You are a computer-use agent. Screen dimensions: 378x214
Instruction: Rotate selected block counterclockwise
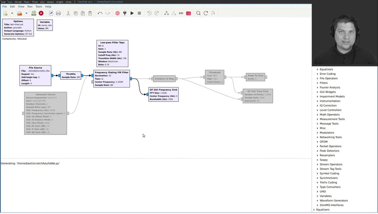click(x=149, y=13)
